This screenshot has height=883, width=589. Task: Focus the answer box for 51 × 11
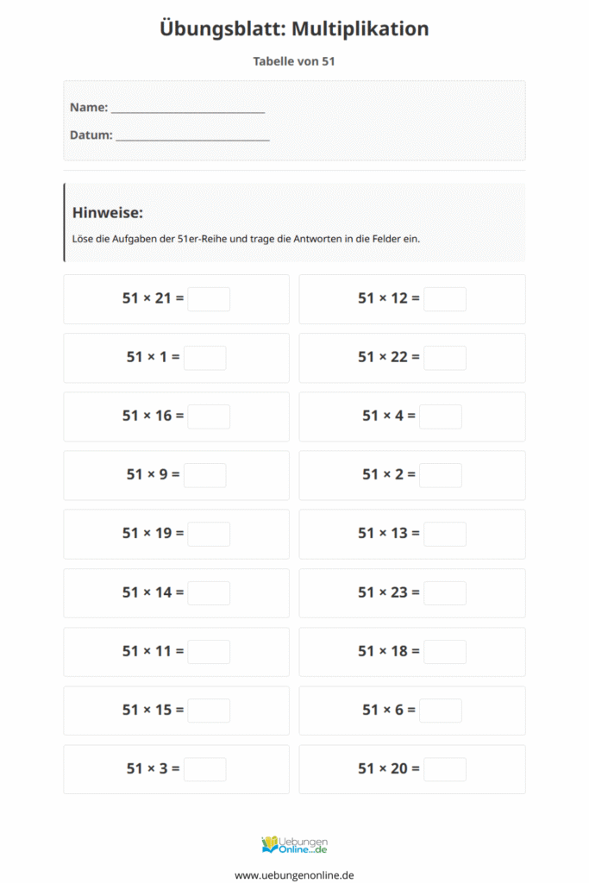tap(209, 652)
